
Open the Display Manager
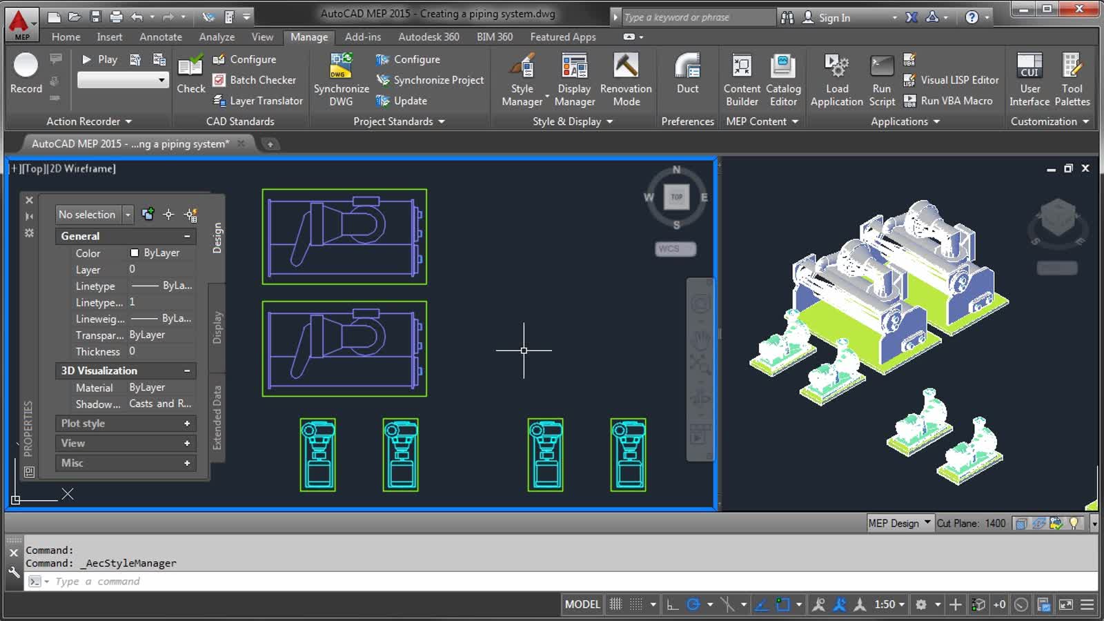coord(575,79)
